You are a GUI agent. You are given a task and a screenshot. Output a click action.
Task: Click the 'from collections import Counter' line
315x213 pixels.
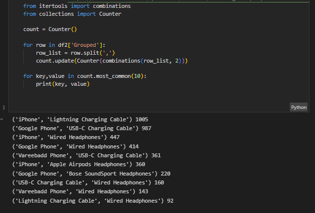72,14
